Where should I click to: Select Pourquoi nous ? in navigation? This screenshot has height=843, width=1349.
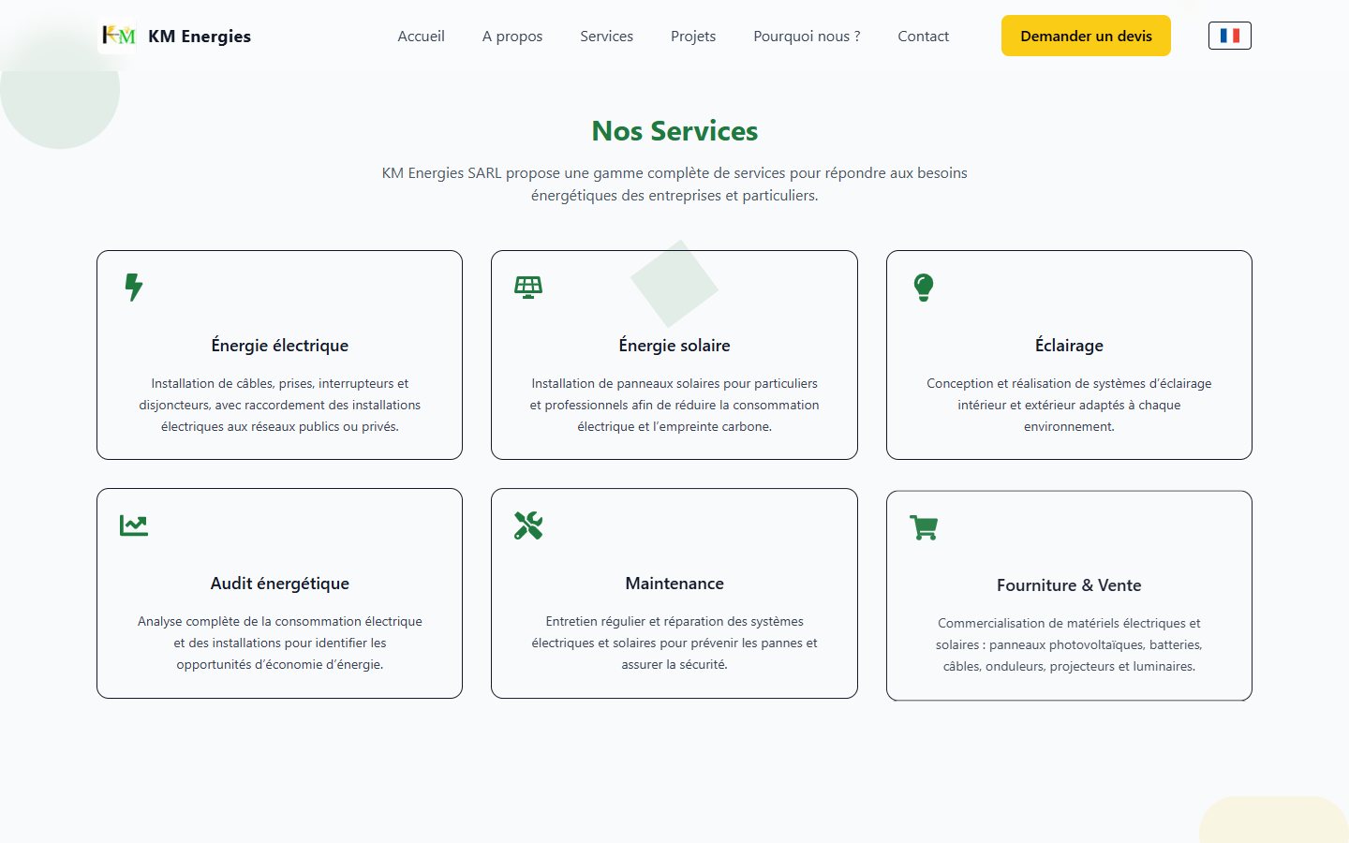(x=807, y=36)
